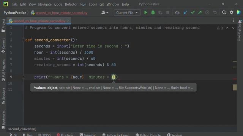The image size is (243, 136).
Task: Open the Edit menu
Action: coord(23,4)
